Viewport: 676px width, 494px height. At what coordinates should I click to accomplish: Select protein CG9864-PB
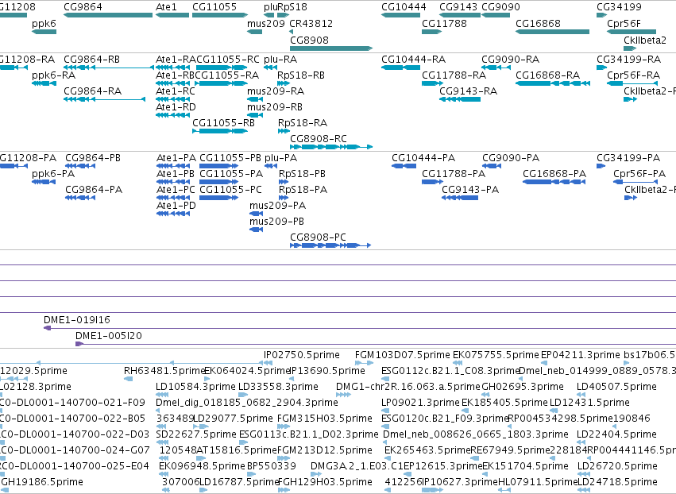80,166
